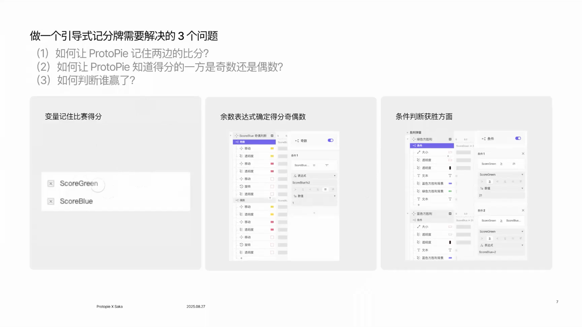Click the green 绿色方胜利背景 layer swatch
The height and width of the screenshot is (327, 582).
tap(450, 191)
